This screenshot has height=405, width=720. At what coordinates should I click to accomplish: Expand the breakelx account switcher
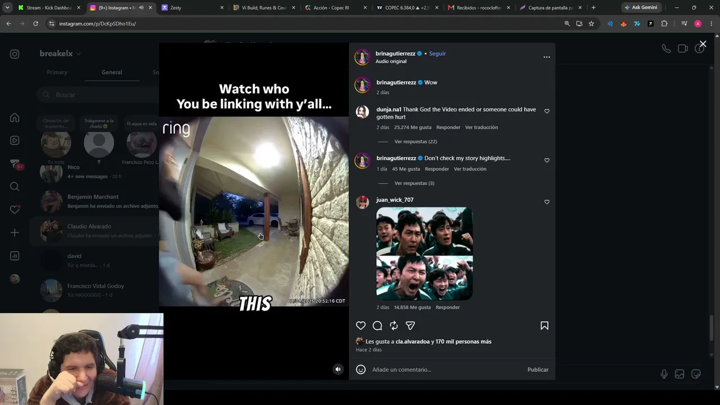(60, 53)
